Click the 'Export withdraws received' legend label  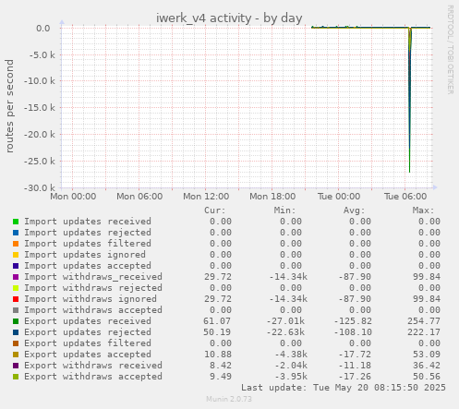point(93,366)
